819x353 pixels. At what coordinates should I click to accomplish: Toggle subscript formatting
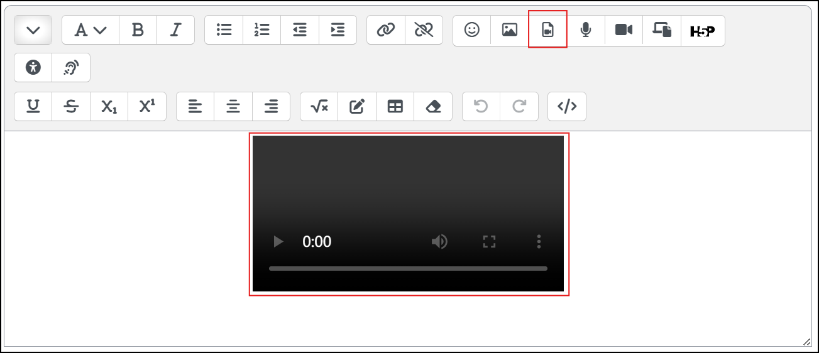click(x=109, y=107)
